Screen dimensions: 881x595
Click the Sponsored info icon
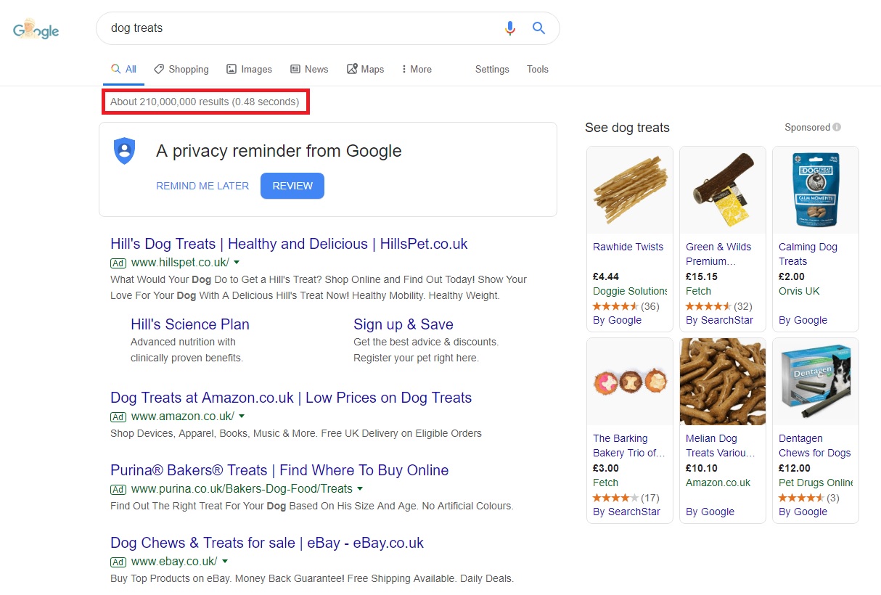pos(837,127)
